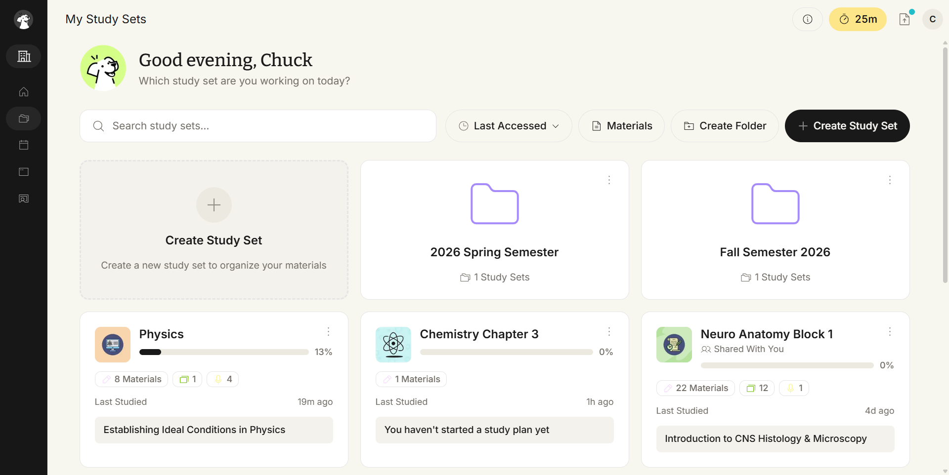This screenshot has width=949, height=475.
Task: Open the Fall Semester 2026 folder icon
Action: [775, 203]
